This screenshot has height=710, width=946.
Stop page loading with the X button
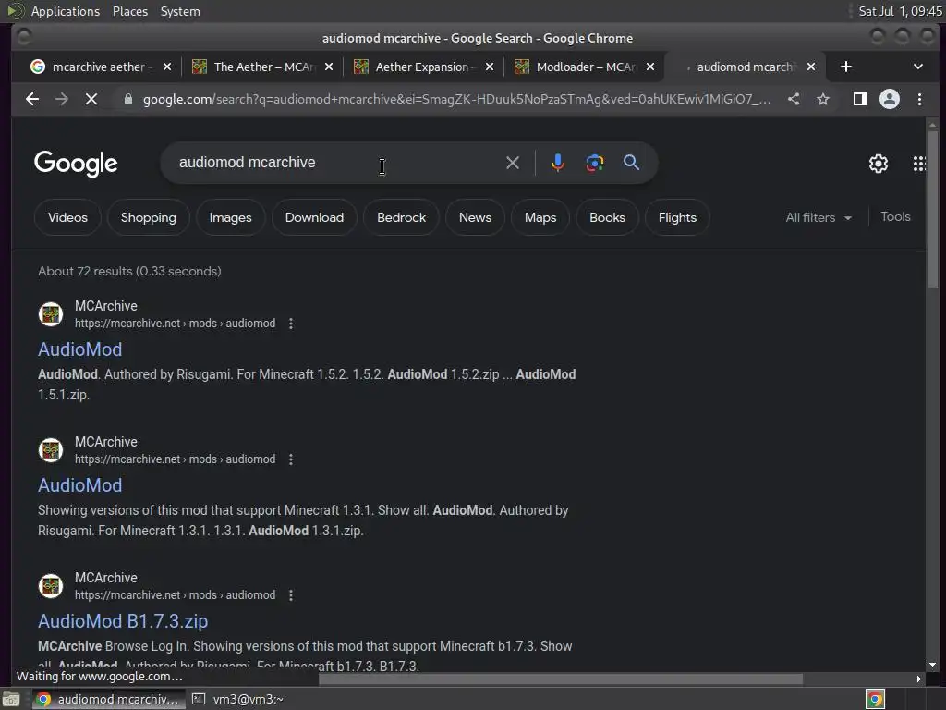pyautogui.click(x=91, y=99)
